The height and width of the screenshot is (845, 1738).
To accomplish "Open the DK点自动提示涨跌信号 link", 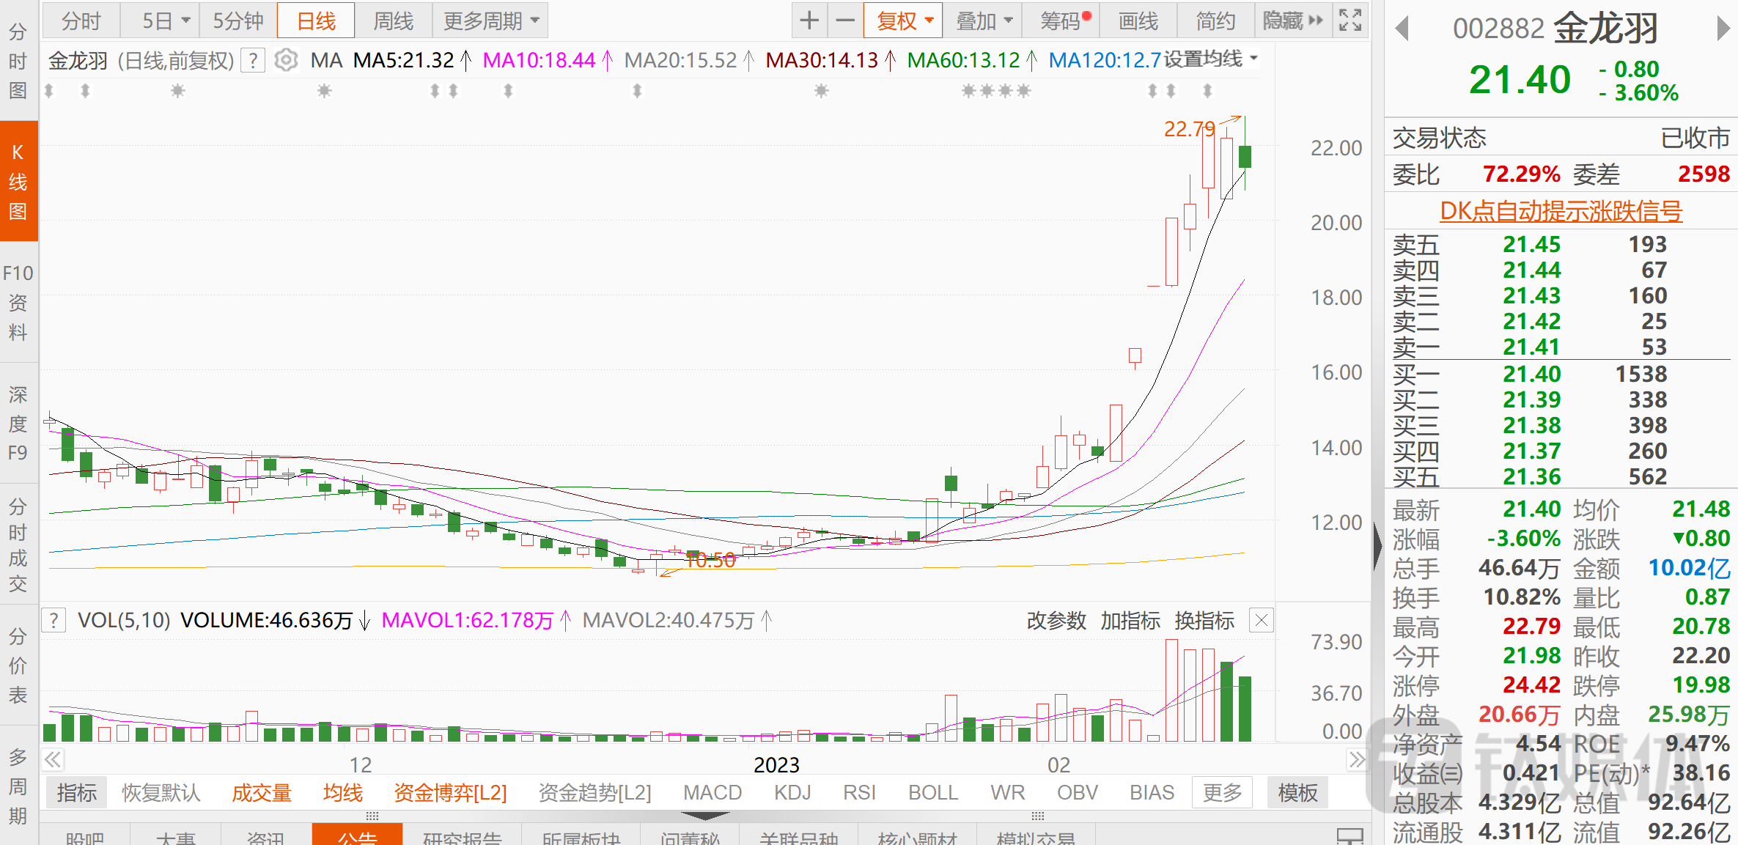I will click(x=1561, y=211).
